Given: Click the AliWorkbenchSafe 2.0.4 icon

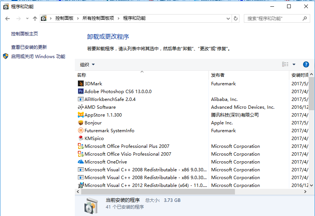Looking at the screenshot, I should 80,99.
